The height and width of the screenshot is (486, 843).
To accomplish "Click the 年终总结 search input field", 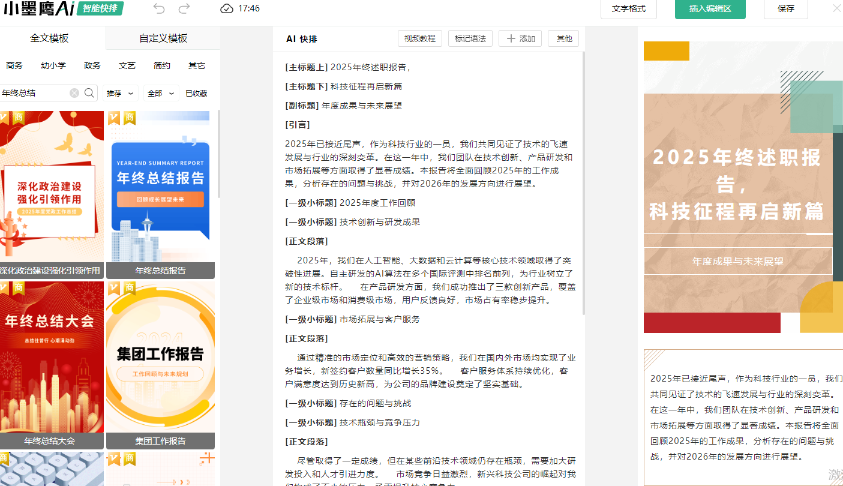I will [x=33, y=93].
